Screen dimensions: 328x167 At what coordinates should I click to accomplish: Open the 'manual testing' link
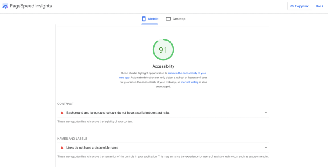[x=190, y=82]
